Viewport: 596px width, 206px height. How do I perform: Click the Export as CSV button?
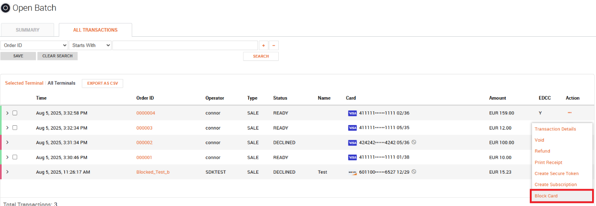[102, 83]
